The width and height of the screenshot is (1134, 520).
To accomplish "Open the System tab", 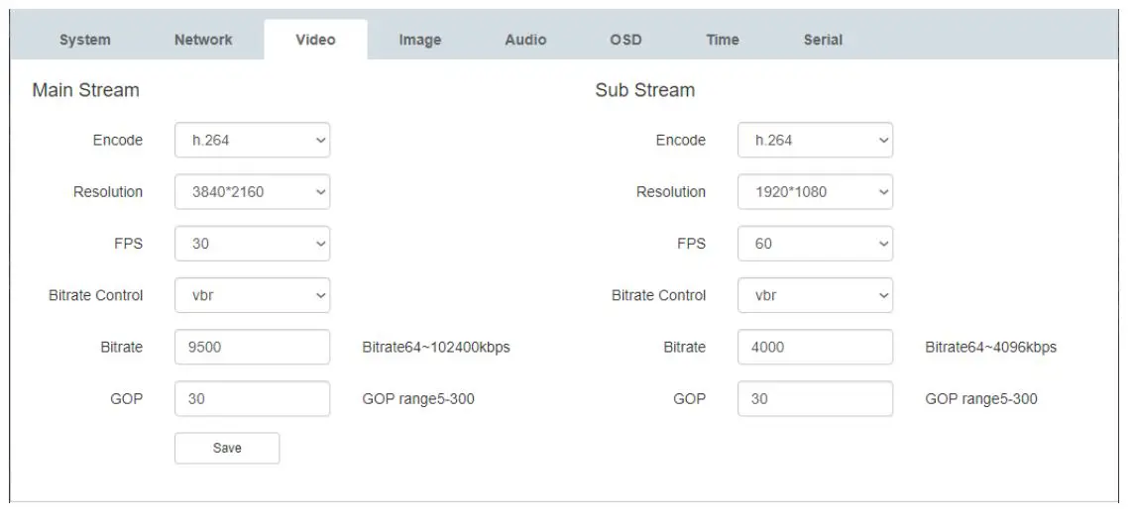I will pyautogui.click(x=85, y=41).
